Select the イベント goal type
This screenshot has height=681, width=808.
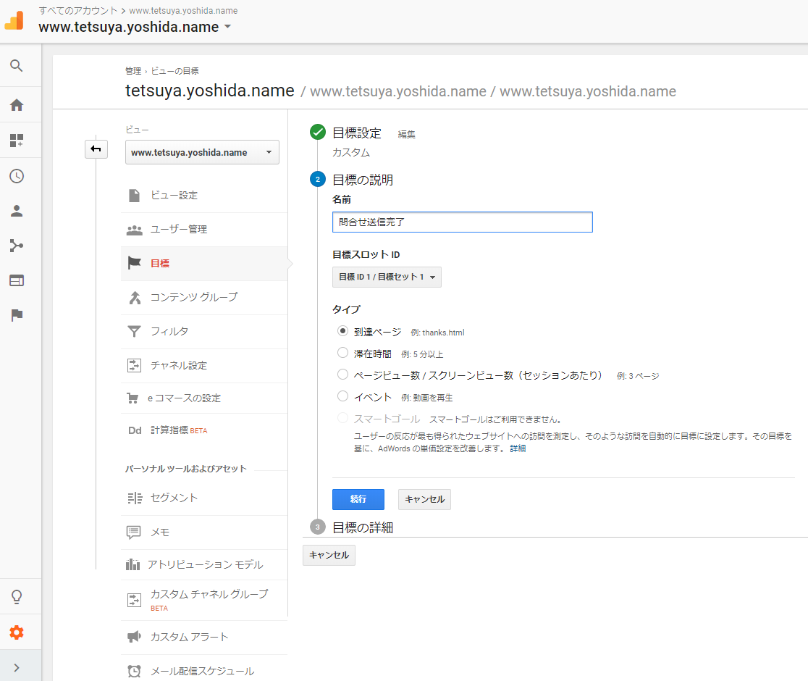[343, 396]
